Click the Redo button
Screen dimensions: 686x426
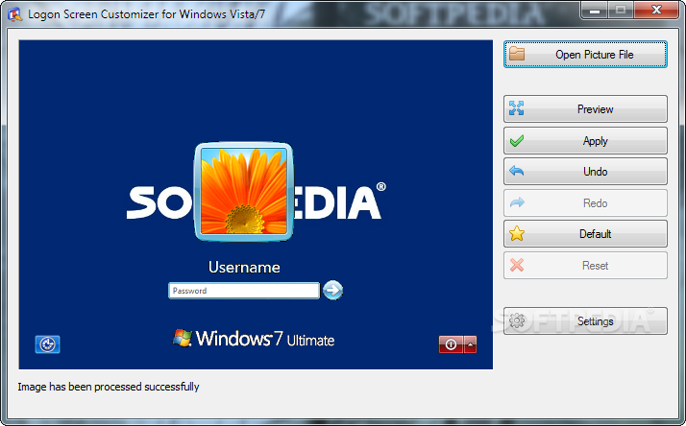pos(585,203)
